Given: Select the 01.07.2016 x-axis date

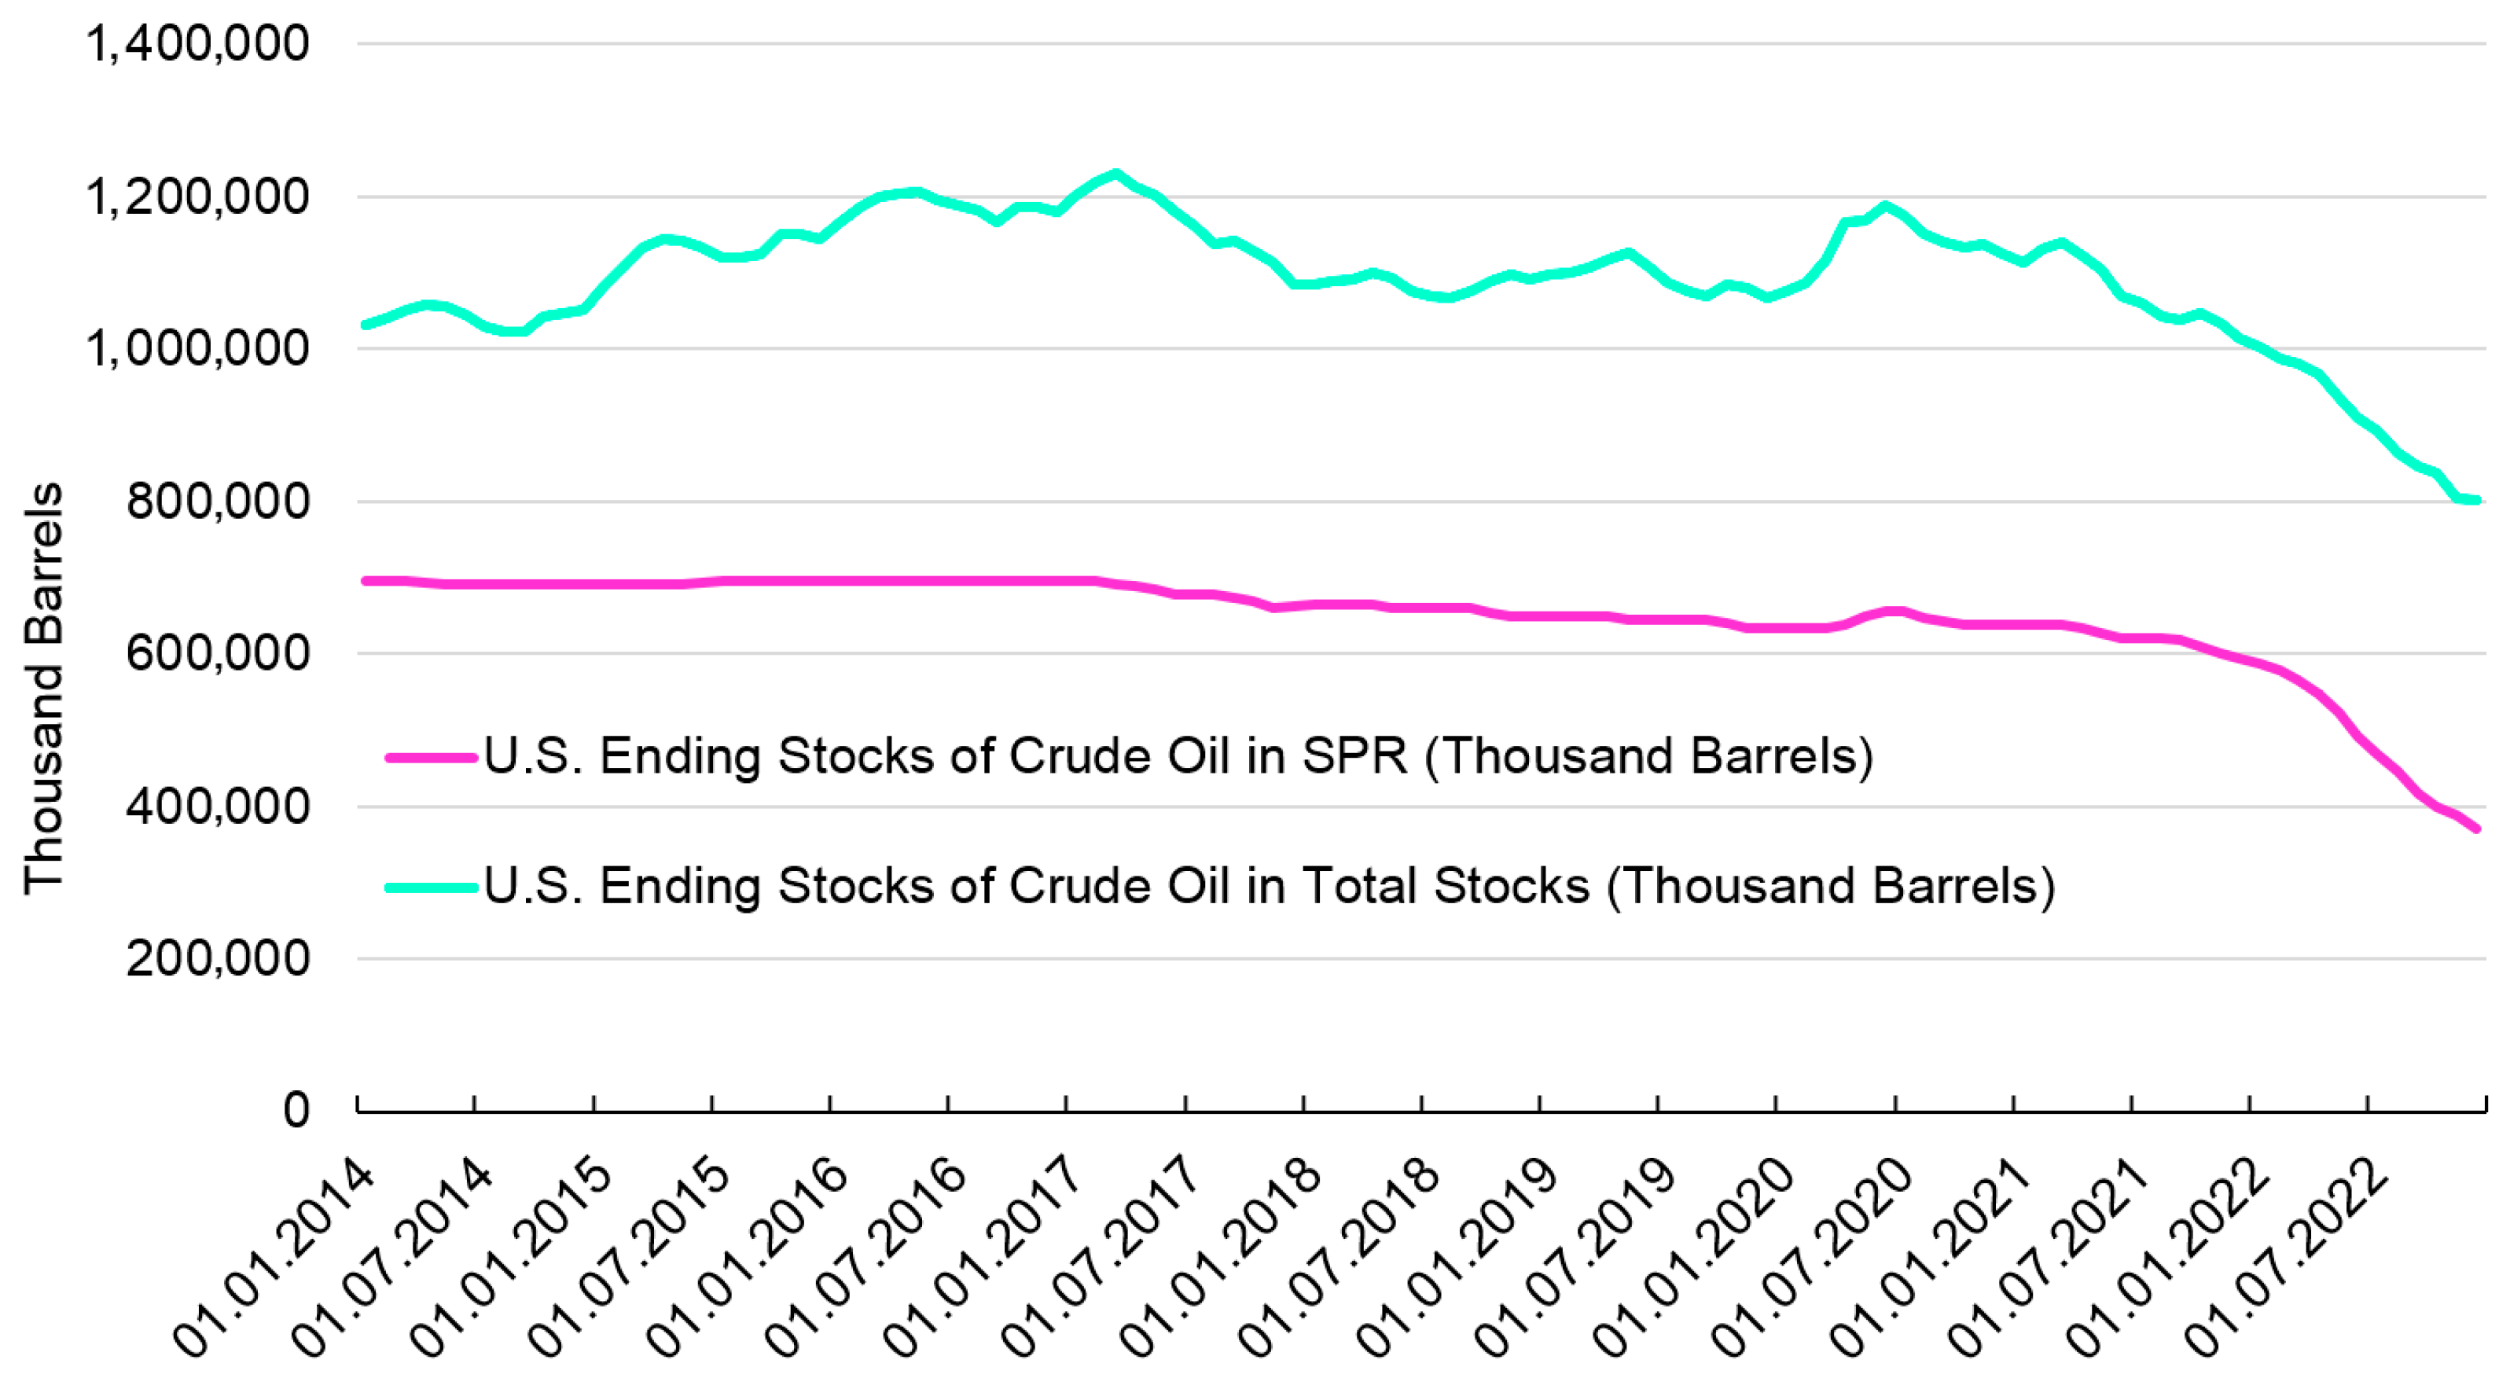Looking at the screenshot, I should 866,1257.
